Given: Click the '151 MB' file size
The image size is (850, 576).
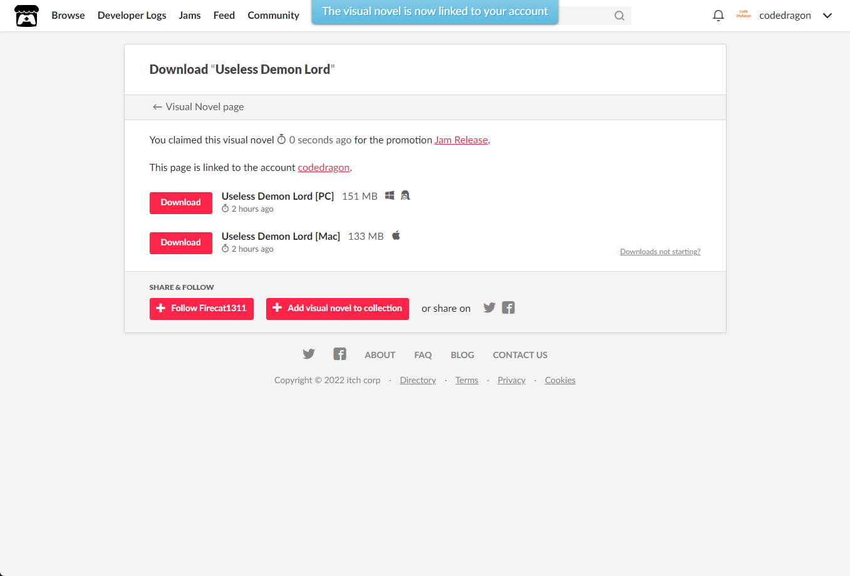Looking at the screenshot, I should tap(360, 196).
